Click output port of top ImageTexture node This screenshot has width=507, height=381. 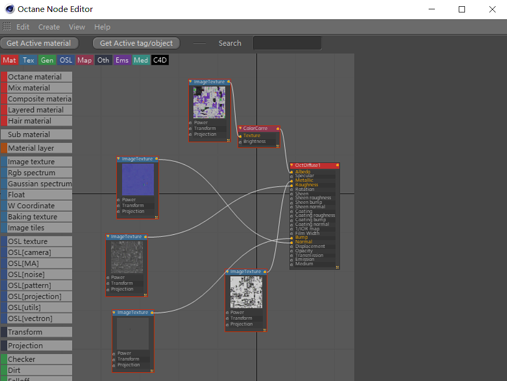click(x=229, y=82)
